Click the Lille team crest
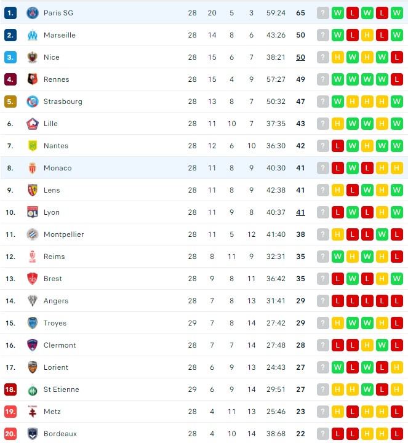Image resolution: width=408 pixels, height=443 pixels. (33, 124)
